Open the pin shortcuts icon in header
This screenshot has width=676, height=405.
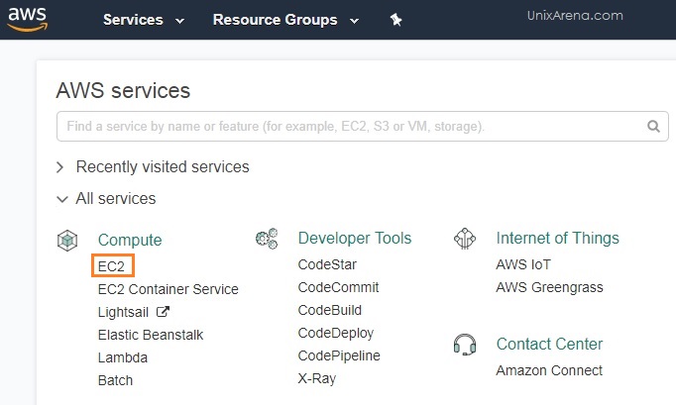[x=395, y=20]
